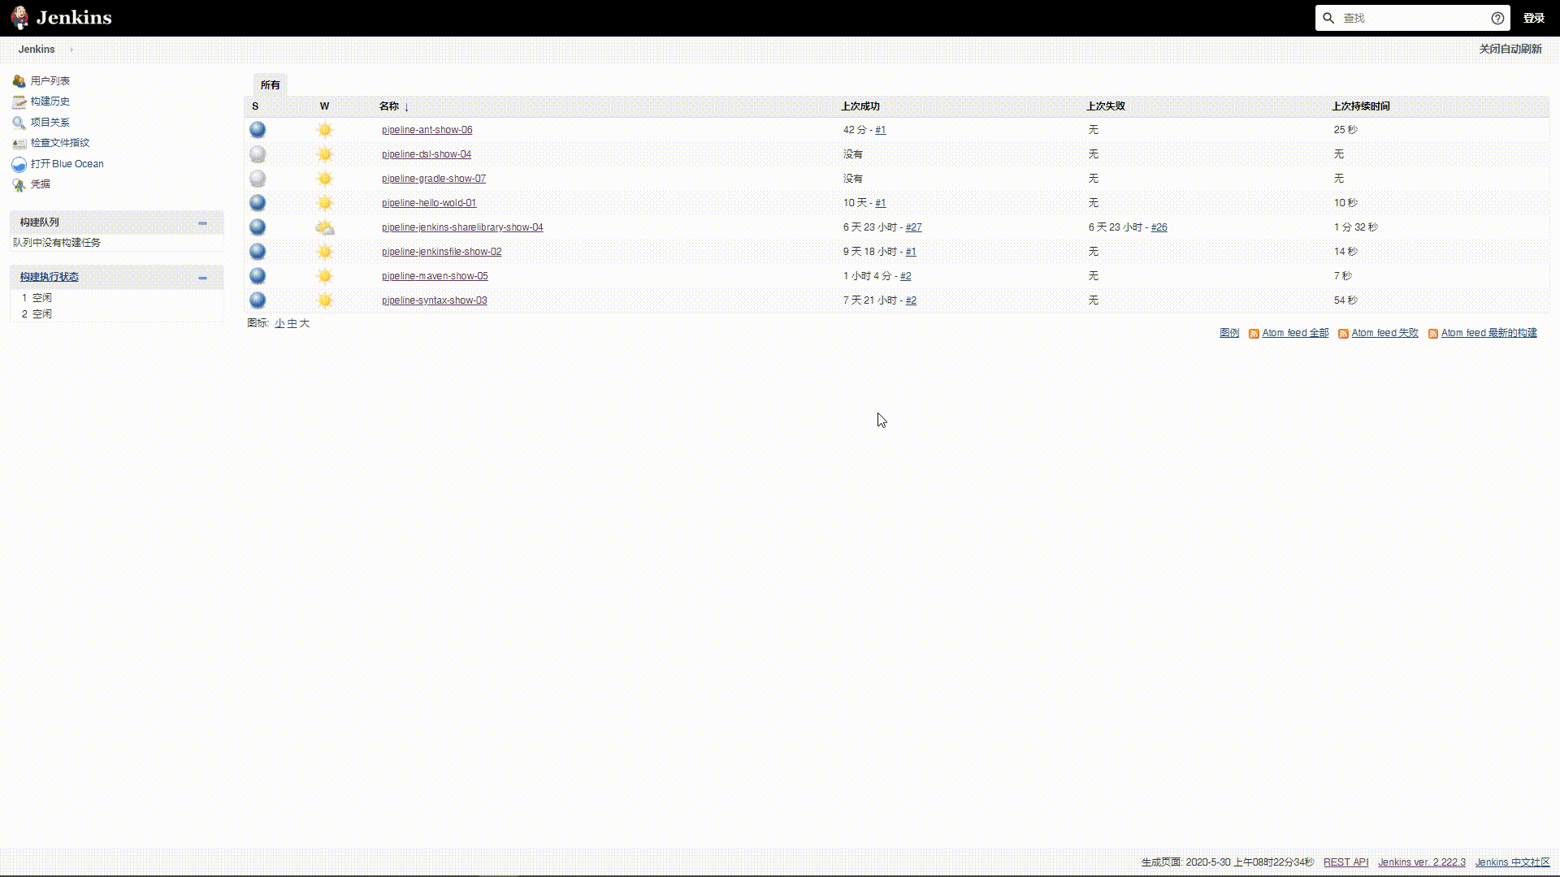Click status ball of pipeline-jenkinsfile-show-02
The height and width of the screenshot is (877, 1560).
click(x=258, y=252)
